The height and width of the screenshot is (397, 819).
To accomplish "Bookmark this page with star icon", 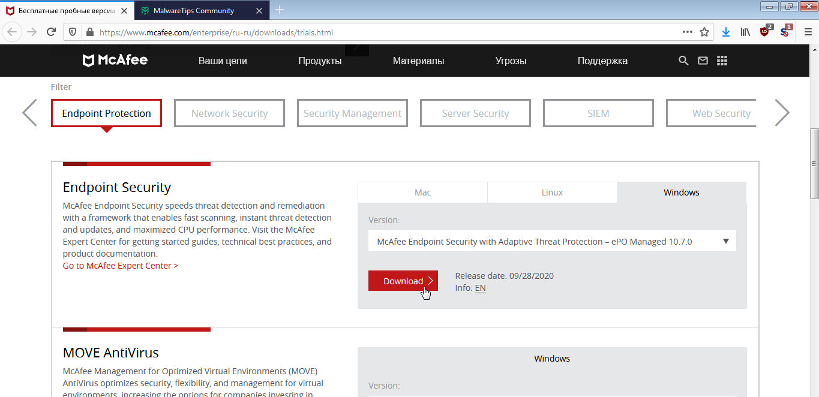I will point(704,32).
